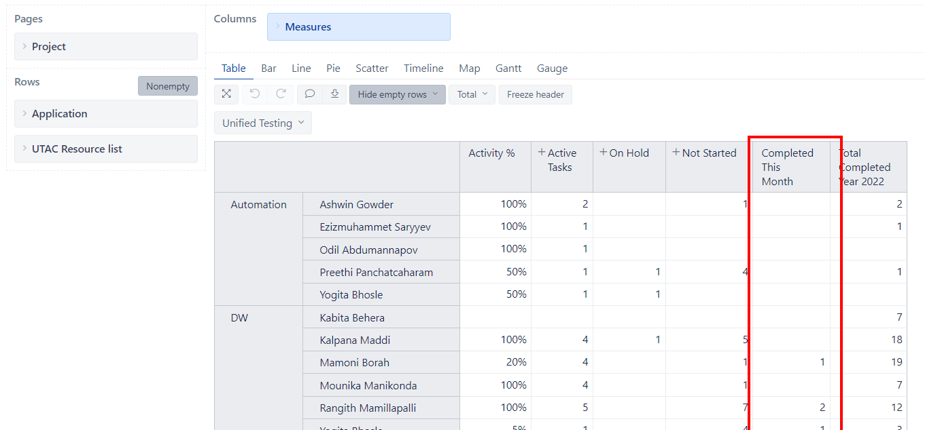Click the Ezizmuhammet Saryyev row
The image size is (925, 430).
[x=381, y=227]
